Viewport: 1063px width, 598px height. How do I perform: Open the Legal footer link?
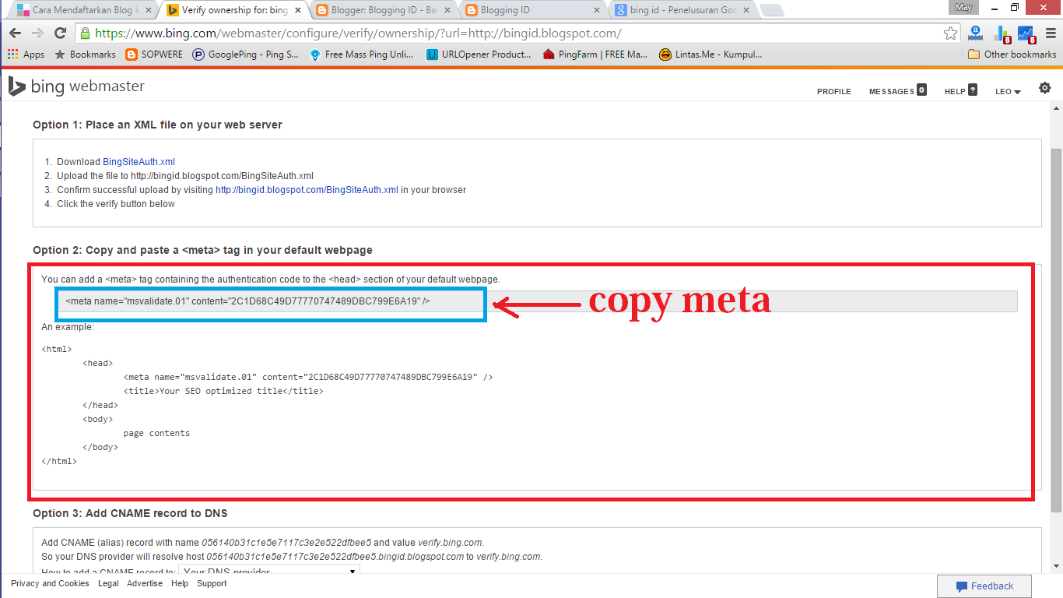coord(108,583)
